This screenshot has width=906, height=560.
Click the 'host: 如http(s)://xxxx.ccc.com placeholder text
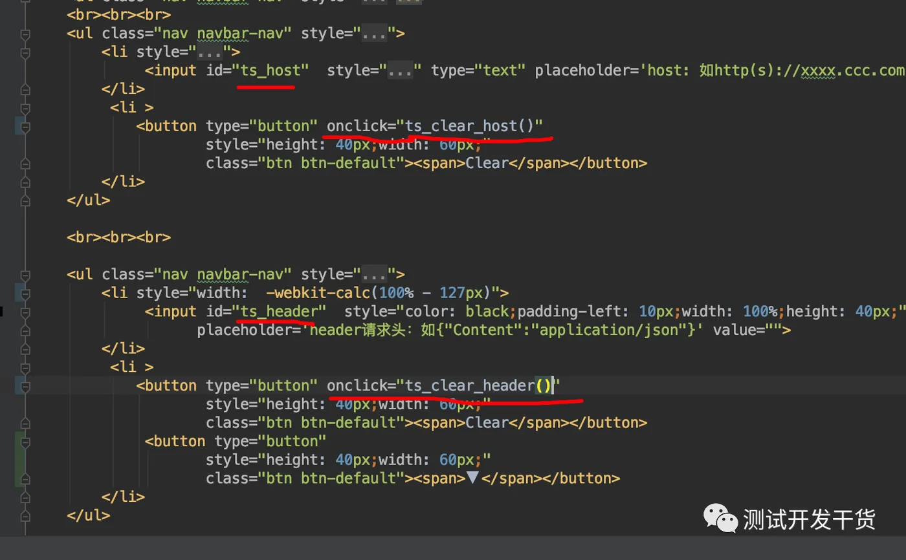tap(771, 70)
